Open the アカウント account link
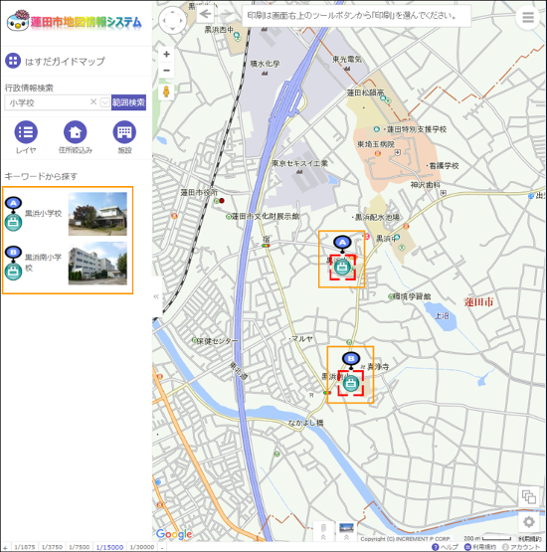This screenshot has width=547, height=552. [x=522, y=547]
